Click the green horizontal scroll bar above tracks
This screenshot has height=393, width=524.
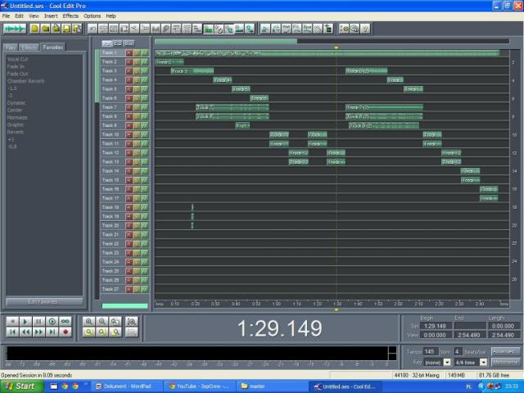pyautogui.click(x=226, y=42)
